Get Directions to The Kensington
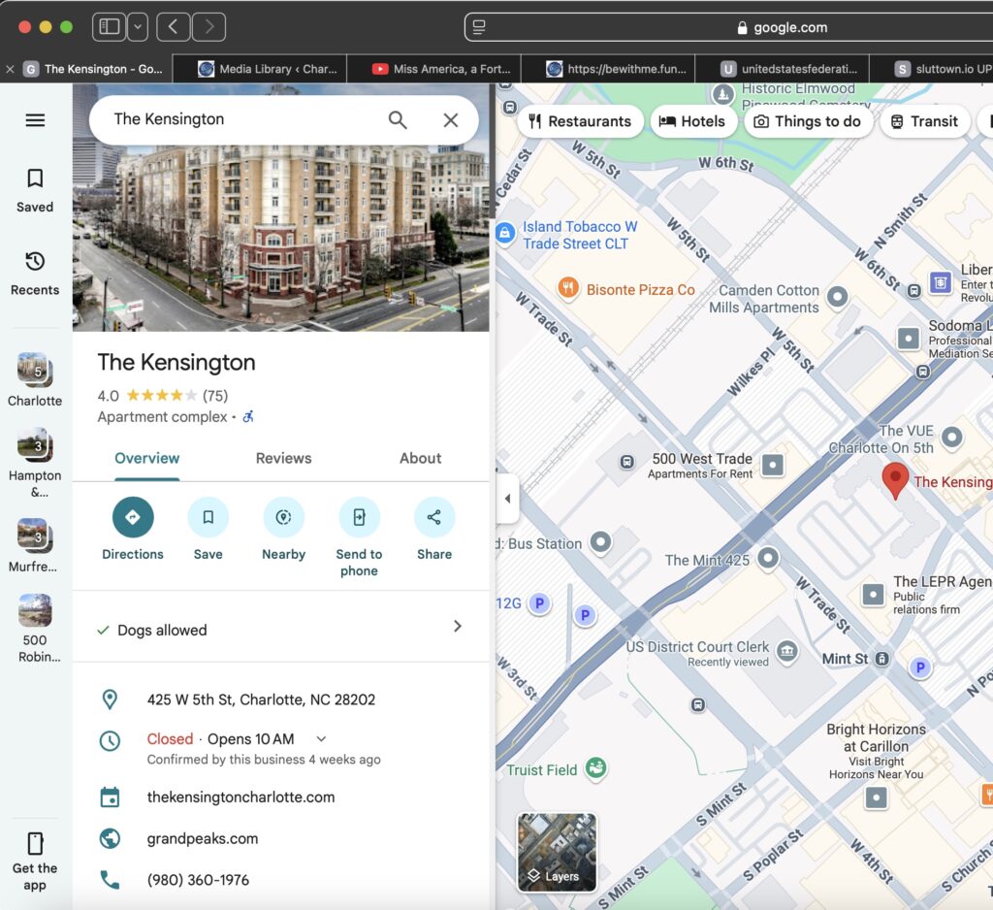Image resolution: width=993 pixels, height=910 pixels. pyautogui.click(x=132, y=529)
